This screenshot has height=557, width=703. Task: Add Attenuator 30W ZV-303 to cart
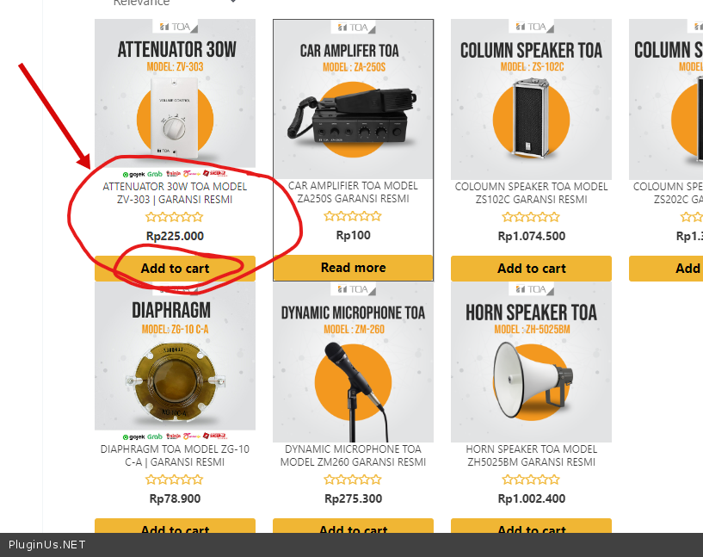[x=175, y=269]
